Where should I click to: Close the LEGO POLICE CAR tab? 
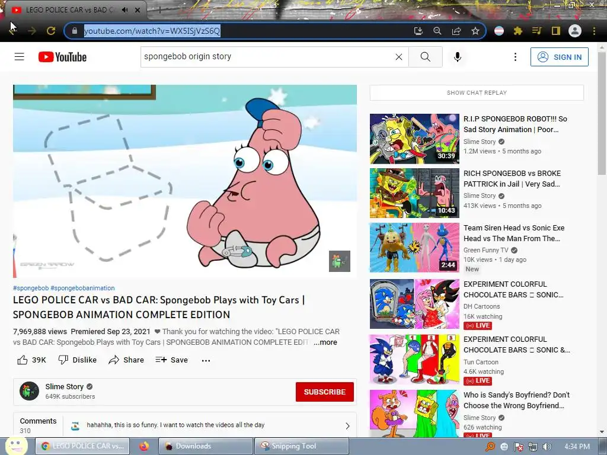(138, 10)
